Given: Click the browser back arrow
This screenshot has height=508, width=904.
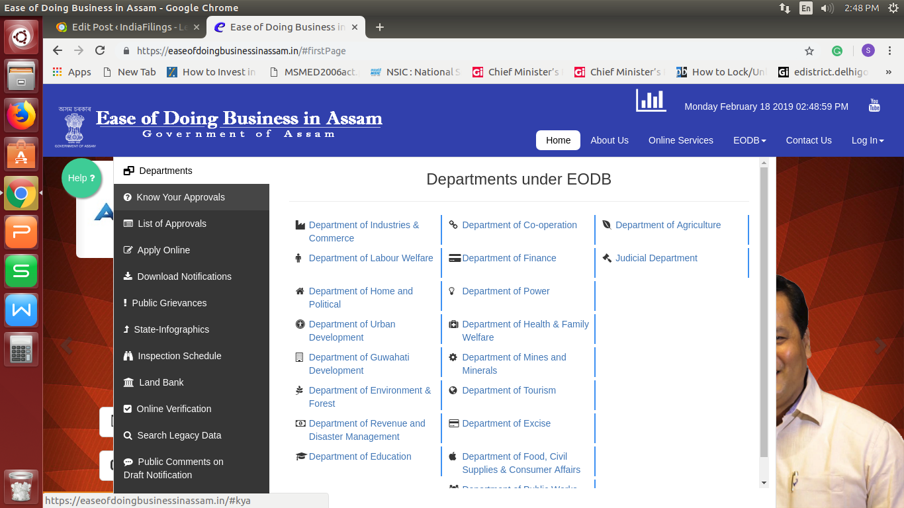Looking at the screenshot, I should coord(57,50).
